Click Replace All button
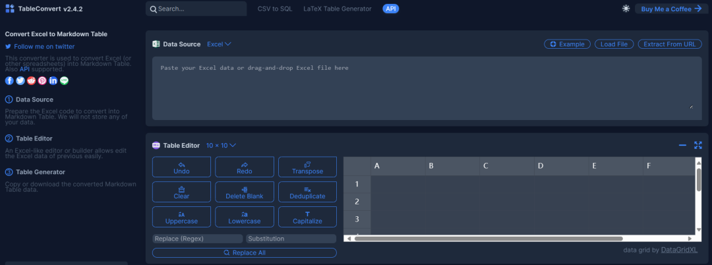The height and width of the screenshot is (265, 712). (245, 252)
